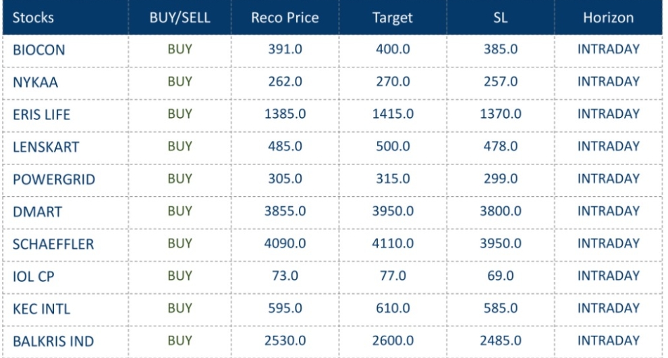Click the NYKAA stock name

(x=33, y=83)
